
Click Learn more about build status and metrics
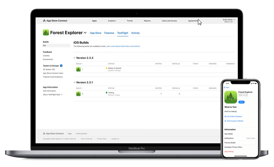pos(123,46)
